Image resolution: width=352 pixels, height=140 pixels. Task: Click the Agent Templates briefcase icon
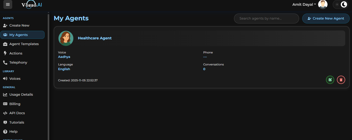[5, 44]
